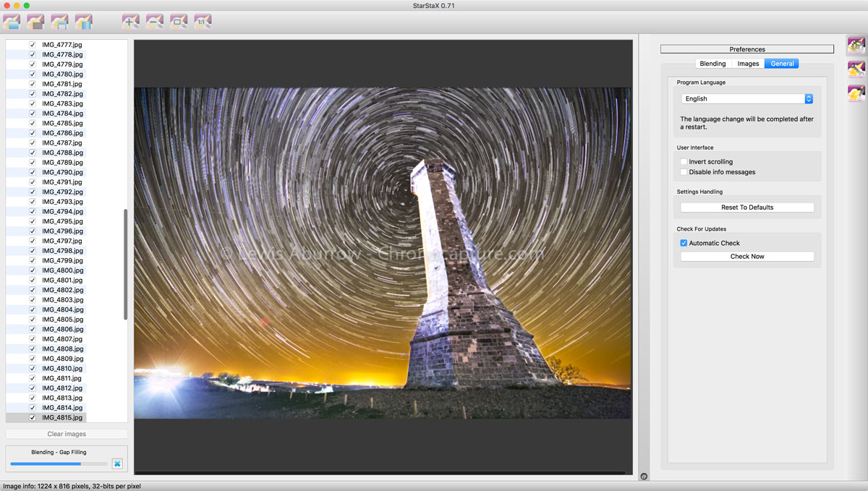Select IMG_4792.jpg in the list
The image size is (868, 491).
click(62, 192)
